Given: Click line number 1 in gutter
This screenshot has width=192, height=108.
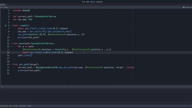Looking at the screenshot, I should click(x=9, y=10).
